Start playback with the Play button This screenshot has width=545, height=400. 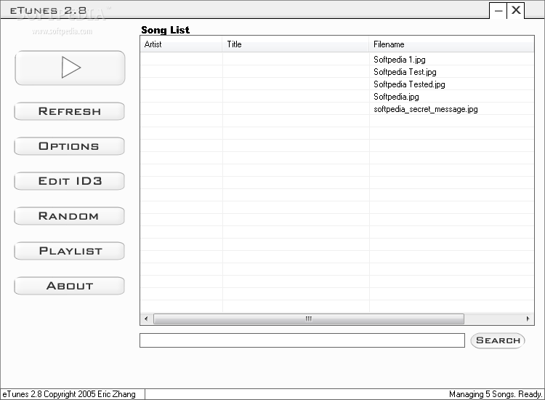70,68
